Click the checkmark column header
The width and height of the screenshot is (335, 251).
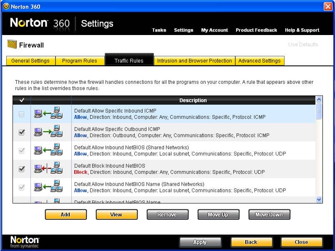pos(22,100)
